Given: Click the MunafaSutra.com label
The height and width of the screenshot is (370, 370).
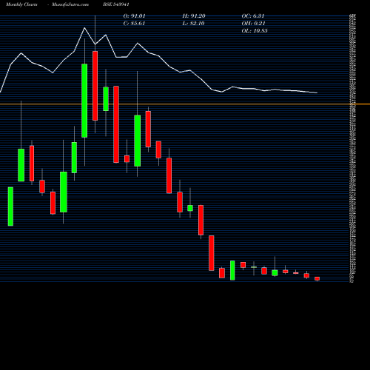Looking at the screenshot, I should pos(70,4).
